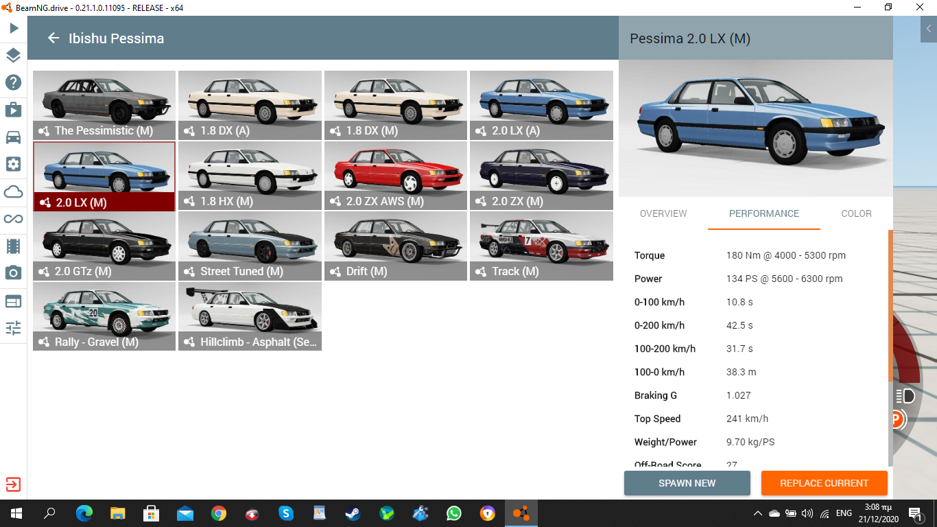Open the Vehicles car icon

[x=13, y=137]
